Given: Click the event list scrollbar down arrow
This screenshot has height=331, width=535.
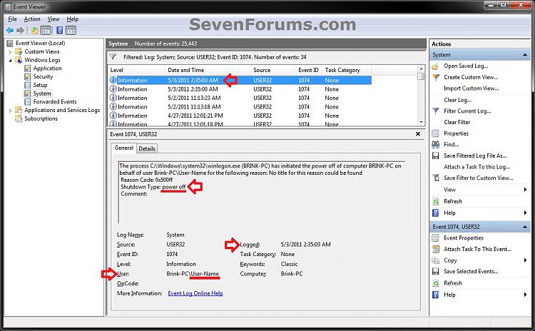Looking at the screenshot, I should pos(421,122).
